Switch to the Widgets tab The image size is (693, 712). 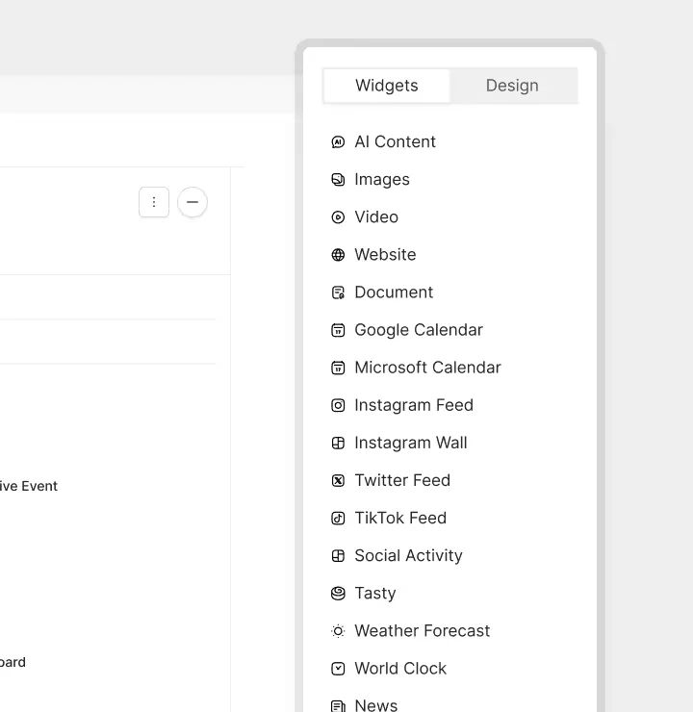387,86
